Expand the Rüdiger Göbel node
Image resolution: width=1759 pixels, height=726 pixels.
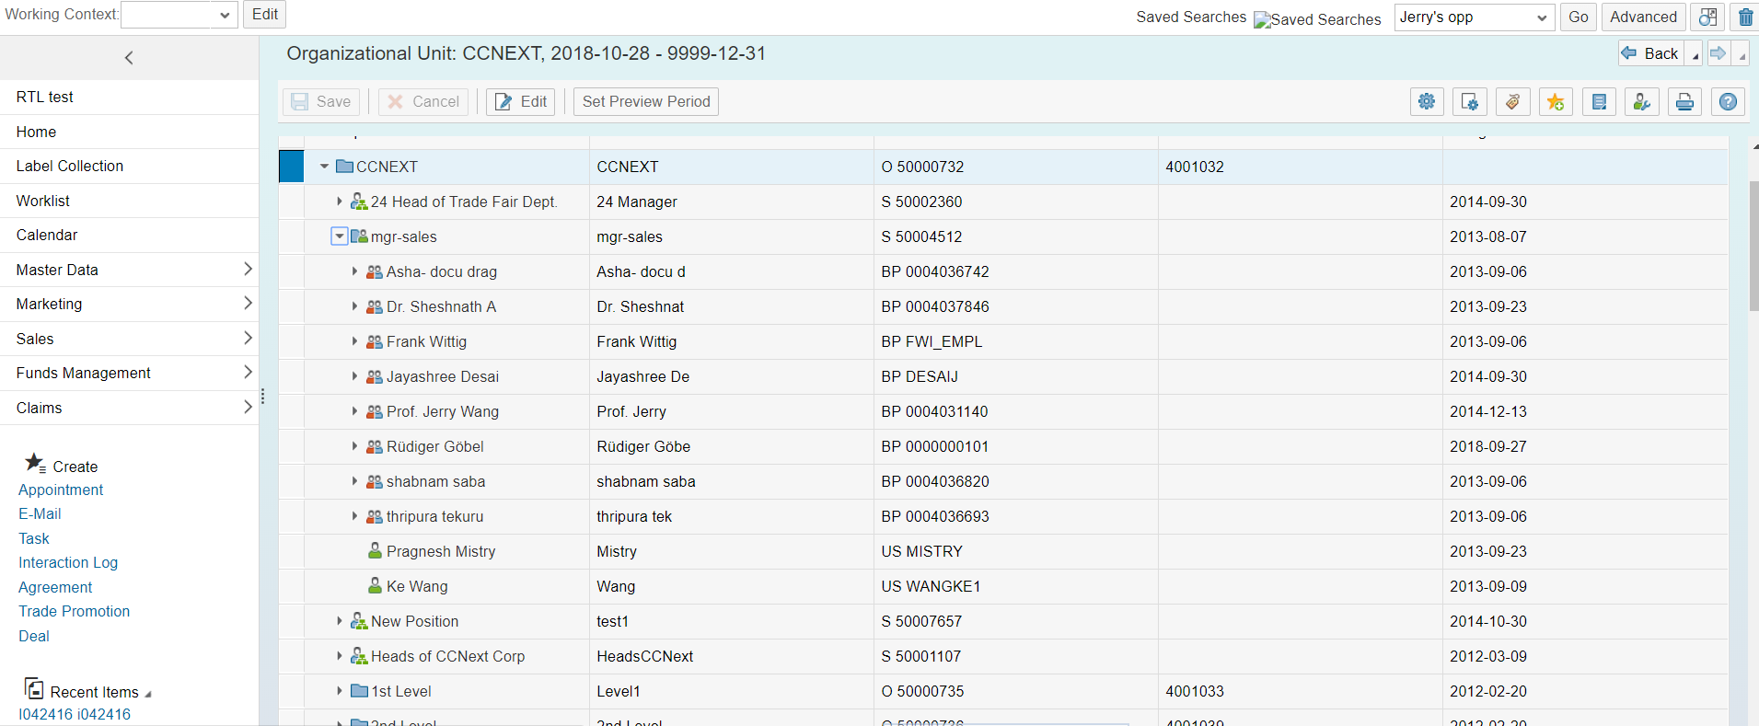[x=354, y=446]
